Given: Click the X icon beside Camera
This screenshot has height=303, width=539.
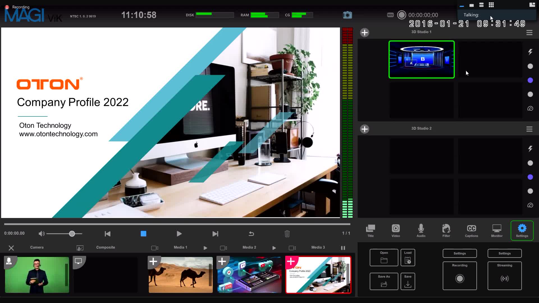Looking at the screenshot, I should click(x=11, y=248).
